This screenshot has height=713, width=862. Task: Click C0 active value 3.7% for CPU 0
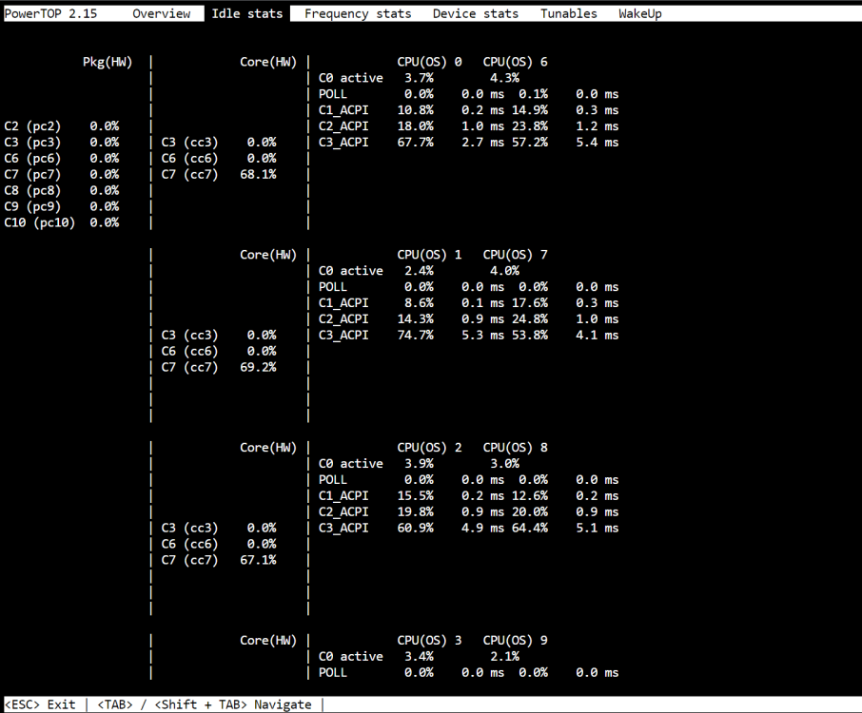419,78
